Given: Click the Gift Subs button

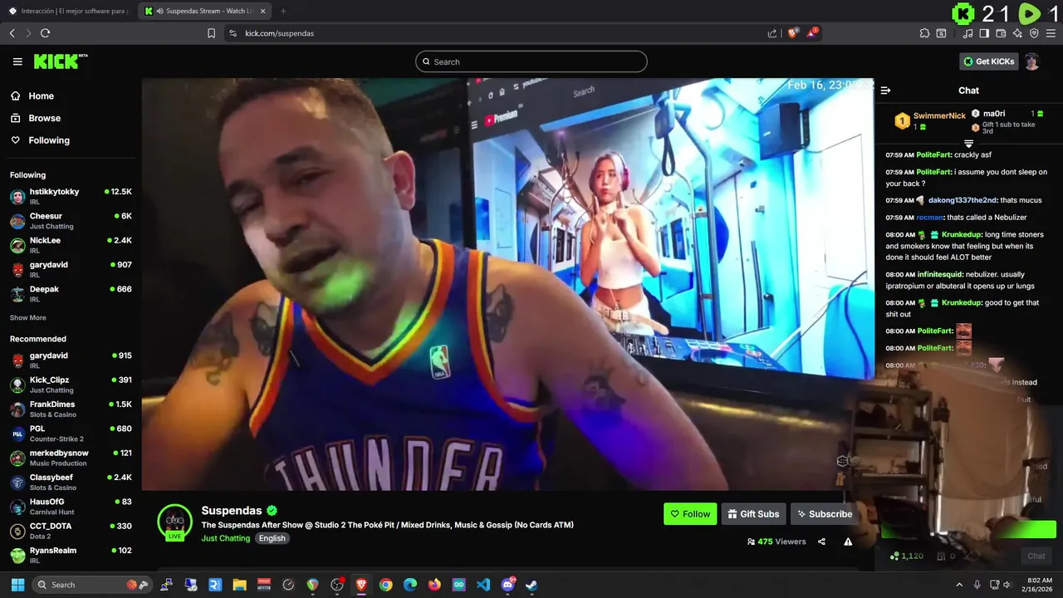Looking at the screenshot, I should pos(753,514).
